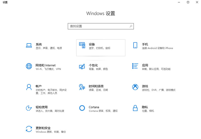Click the text 你的帐户、电子邮件、同步设置
Viewport: 201px width, 139px height.
pos(51,91)
